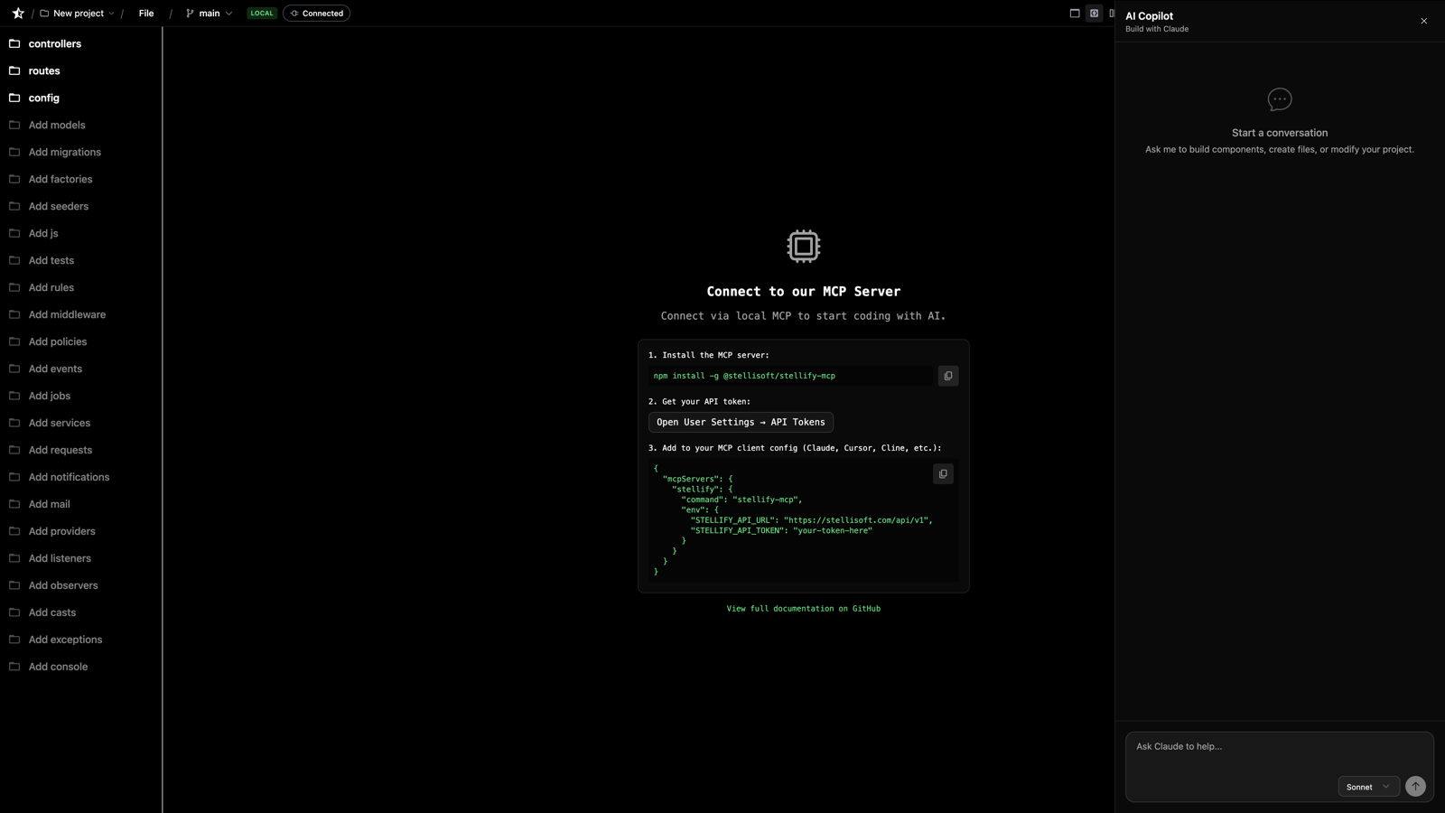Click the CPU chip icon above MCP heading
1445x813 pixels.
point(803,245)
